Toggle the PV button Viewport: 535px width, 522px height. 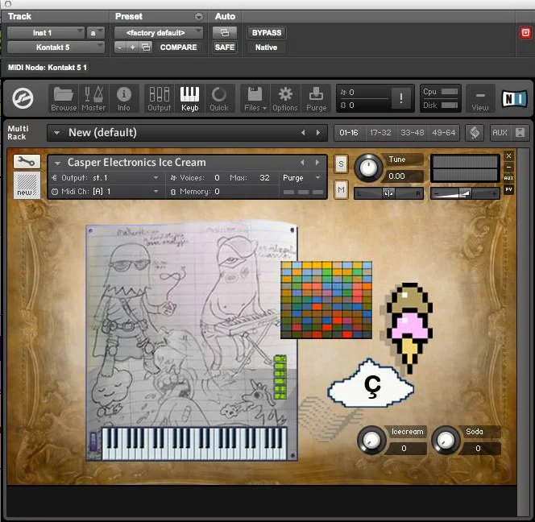coord(508,189)
